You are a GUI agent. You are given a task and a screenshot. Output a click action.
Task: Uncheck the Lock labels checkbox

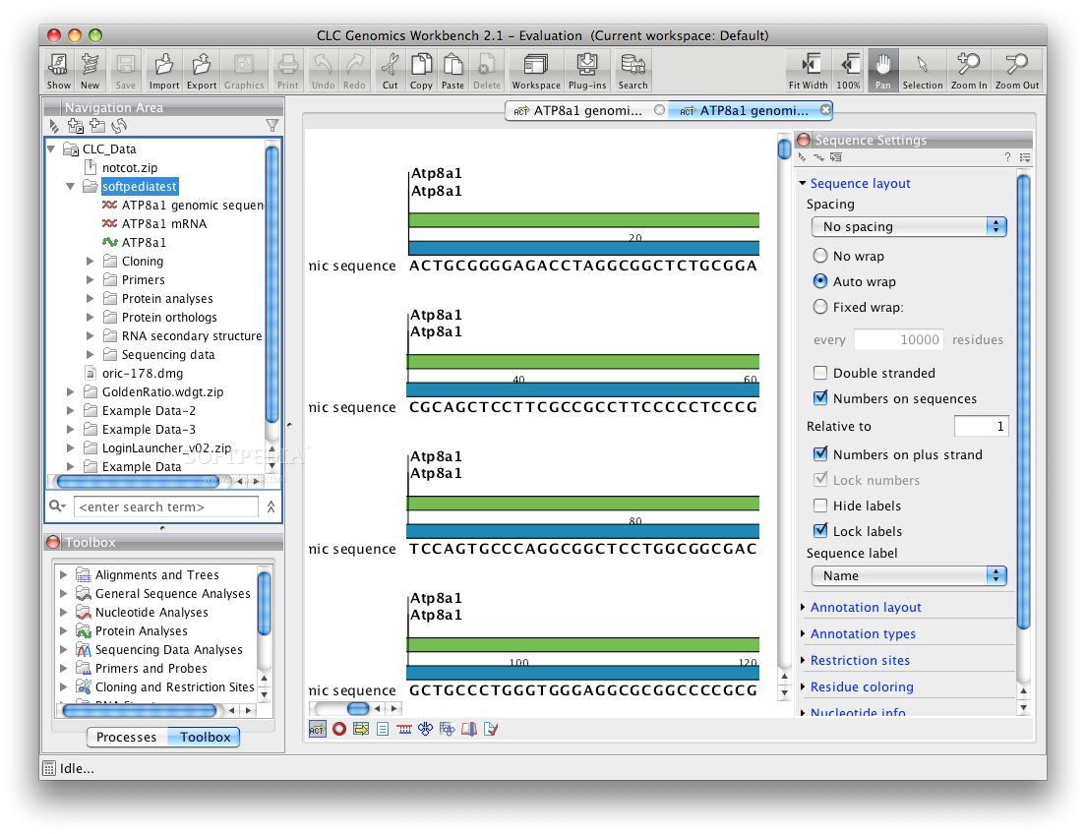coord(820,531)
